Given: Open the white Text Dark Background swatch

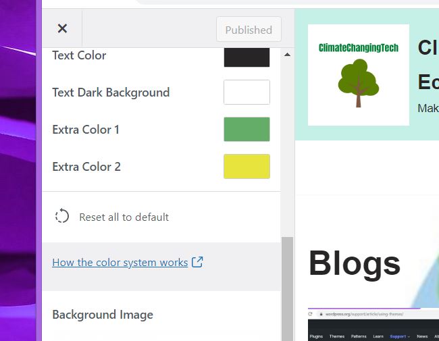Looking at the screenshot, I should click(247, 93).
